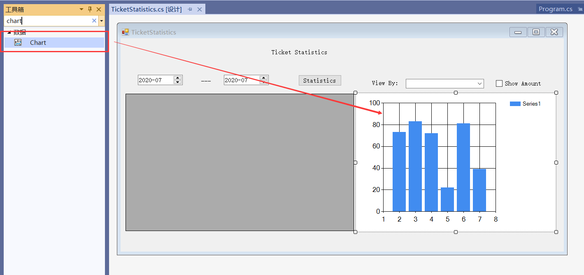
Task: Open the 工具箱 window options chevron
Action: tap(81, 9)
